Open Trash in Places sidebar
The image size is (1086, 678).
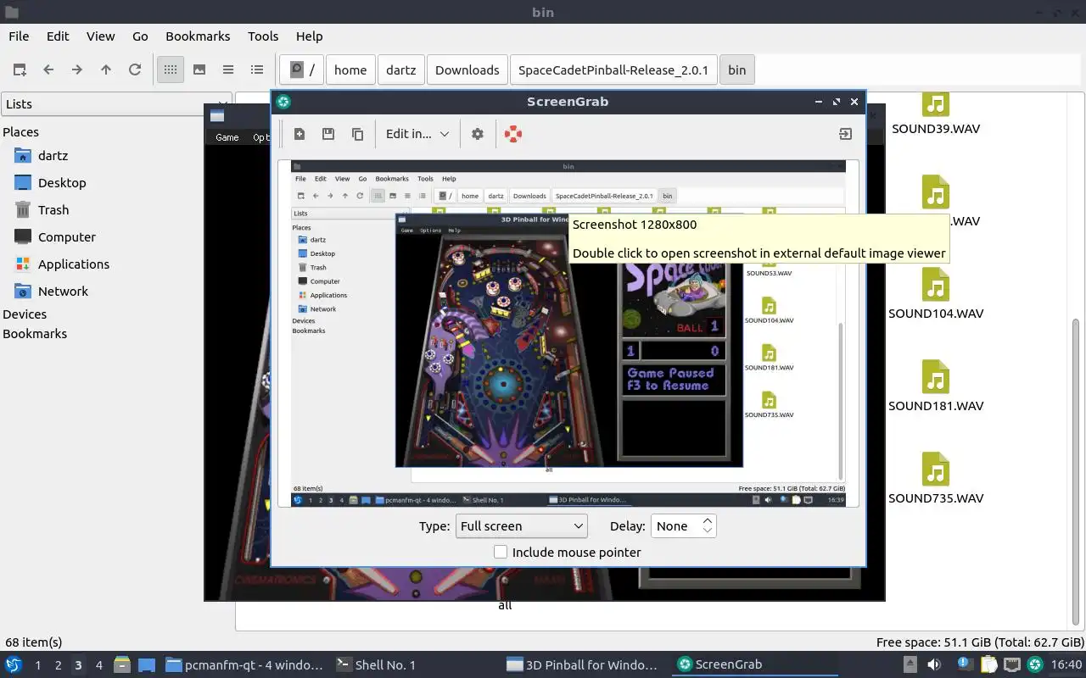point(53,210)
